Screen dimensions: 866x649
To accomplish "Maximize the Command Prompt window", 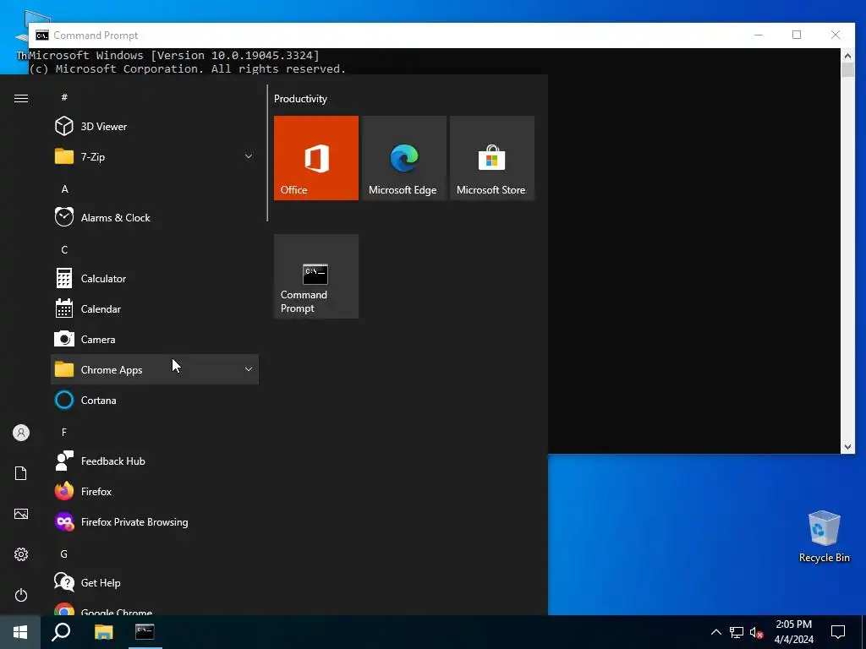I will pos(797,35).
